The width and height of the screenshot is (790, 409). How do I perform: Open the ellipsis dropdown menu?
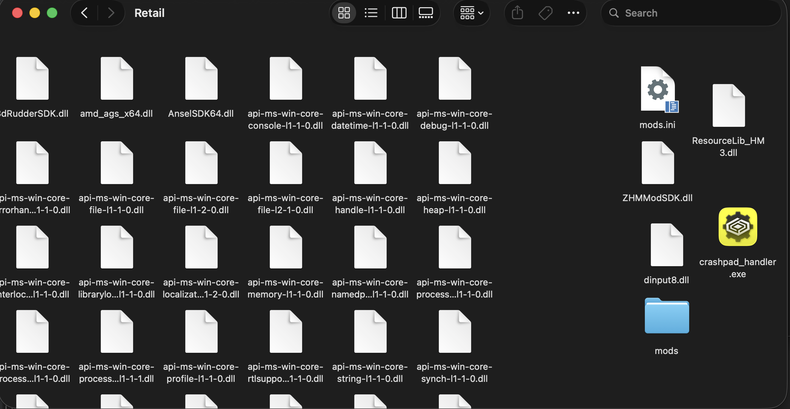573,12
